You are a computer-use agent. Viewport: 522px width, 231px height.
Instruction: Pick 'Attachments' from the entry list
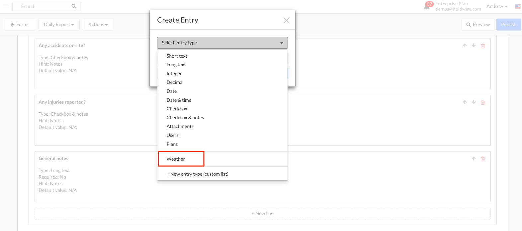(180, 126)
